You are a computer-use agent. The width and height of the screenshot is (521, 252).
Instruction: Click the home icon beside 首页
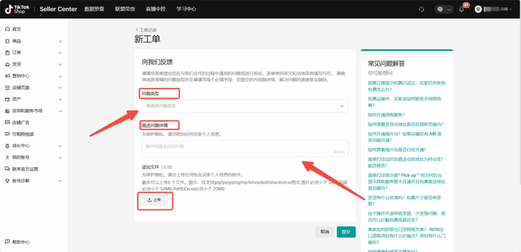pyautogui.click(x=7, y=29)
